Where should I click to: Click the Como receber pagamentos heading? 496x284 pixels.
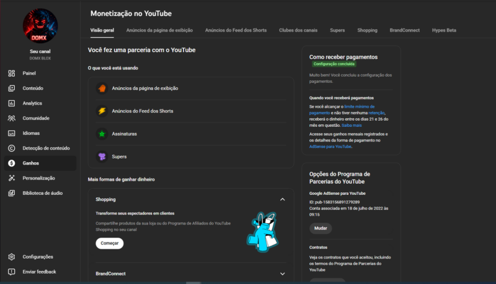(x=343, y=57)
